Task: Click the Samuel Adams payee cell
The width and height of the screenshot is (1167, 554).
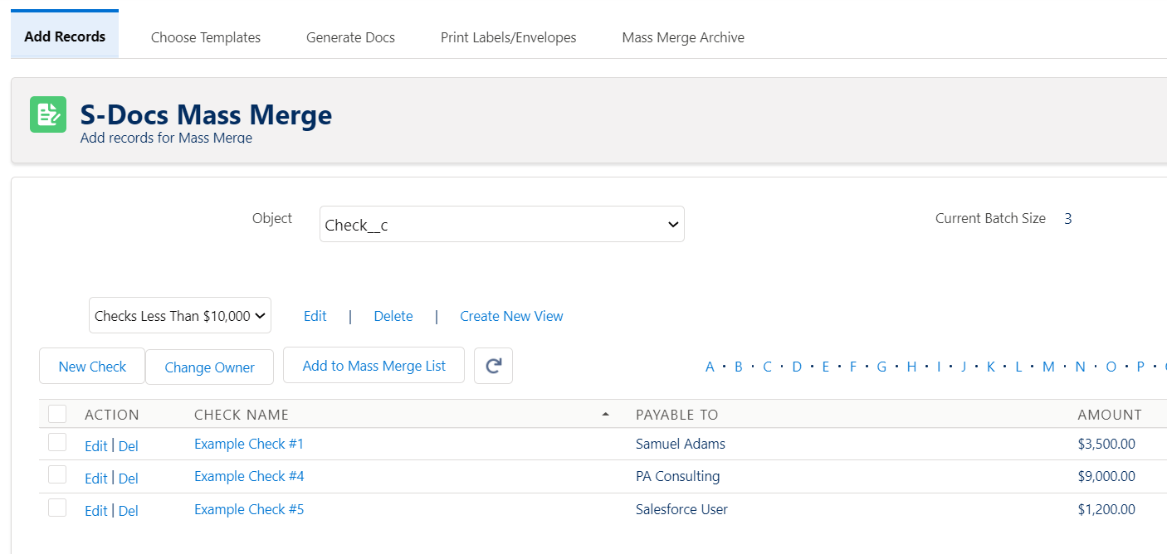Action: pos(681,444)
